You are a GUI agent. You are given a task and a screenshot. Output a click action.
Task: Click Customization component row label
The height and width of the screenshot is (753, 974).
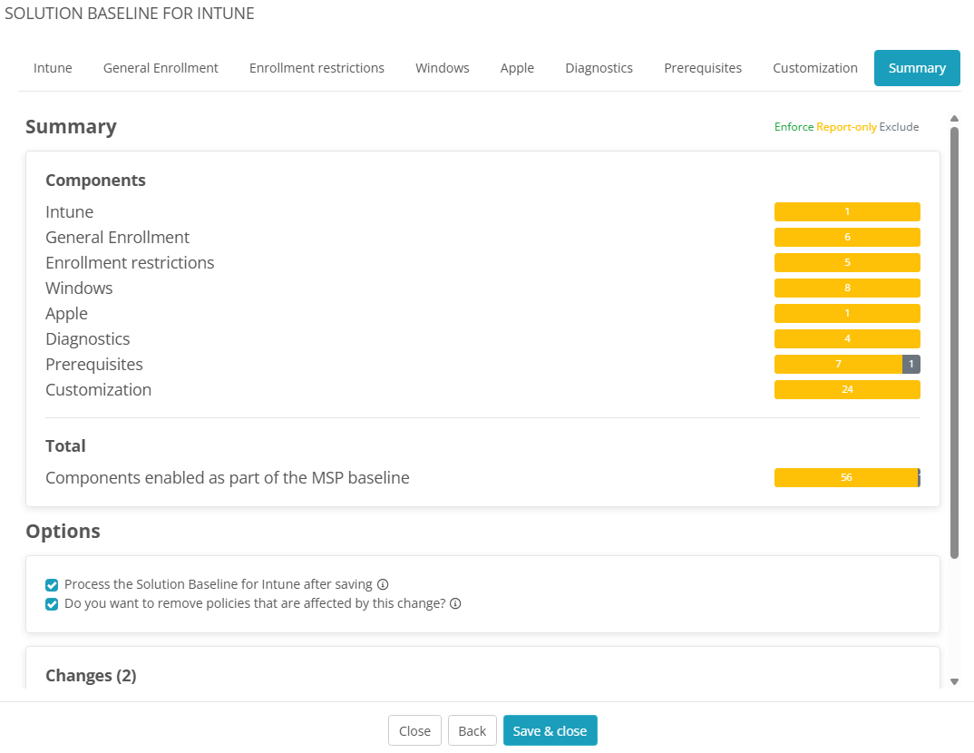coord(98,390)
